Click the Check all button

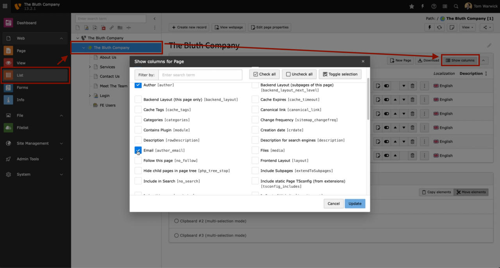tap(264, 74)
